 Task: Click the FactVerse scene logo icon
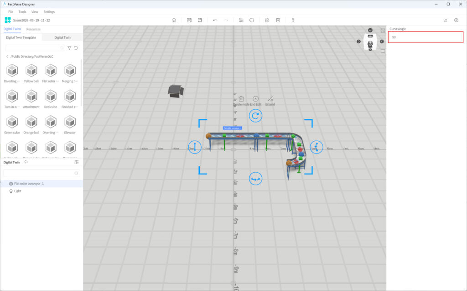pos(8,20)
